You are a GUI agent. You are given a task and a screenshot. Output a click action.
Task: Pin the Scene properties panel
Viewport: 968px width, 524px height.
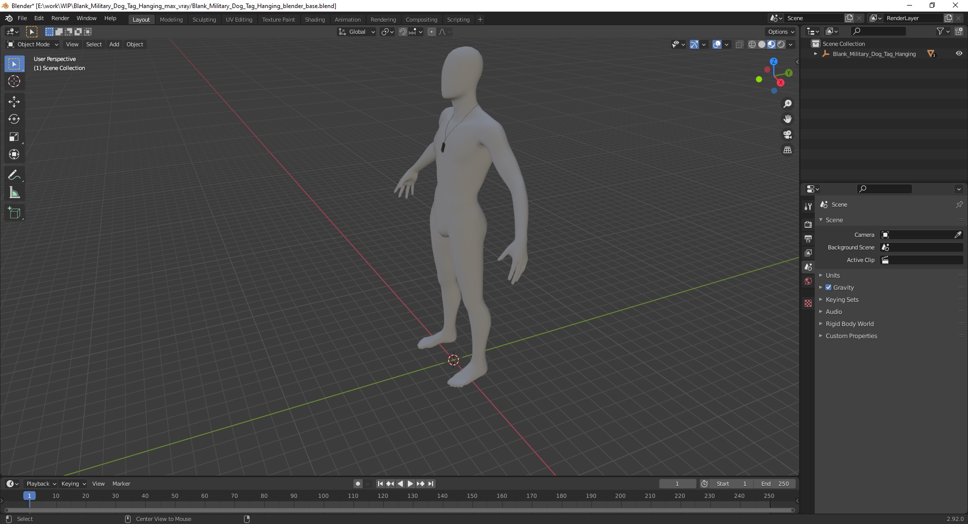[x=959, y=205]
